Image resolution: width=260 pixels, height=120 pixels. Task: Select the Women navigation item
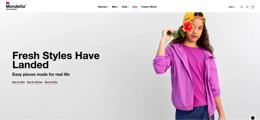(103, 7)
